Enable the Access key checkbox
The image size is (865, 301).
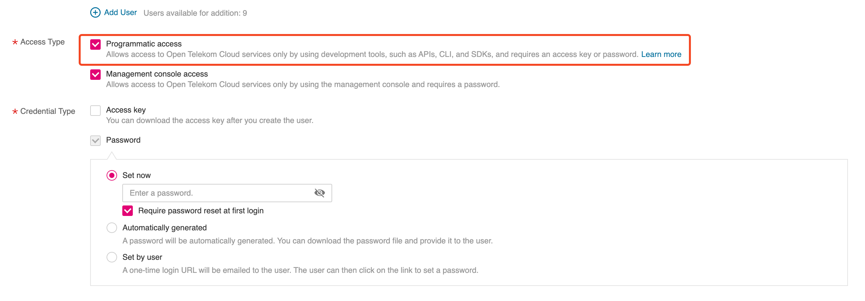click(95, 110)
